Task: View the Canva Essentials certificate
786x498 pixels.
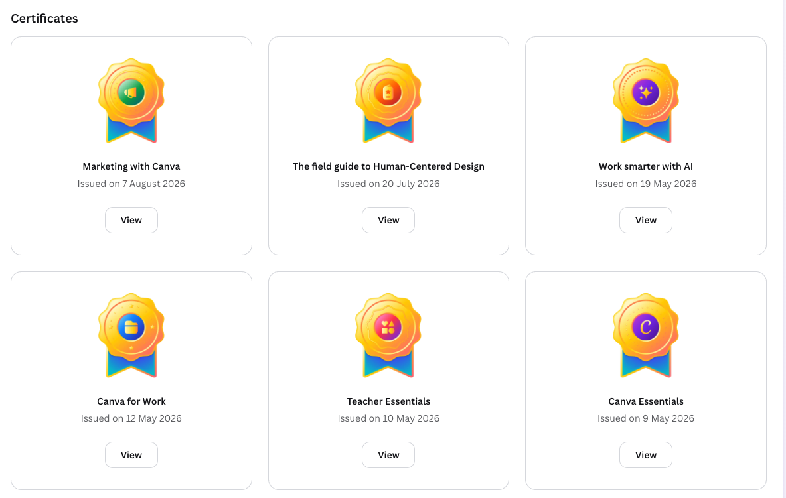Action: pyautogui.click(x=646, y=455)
